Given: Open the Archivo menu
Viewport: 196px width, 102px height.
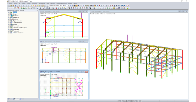Looking at the screenshot, I should tap(11, 3).
